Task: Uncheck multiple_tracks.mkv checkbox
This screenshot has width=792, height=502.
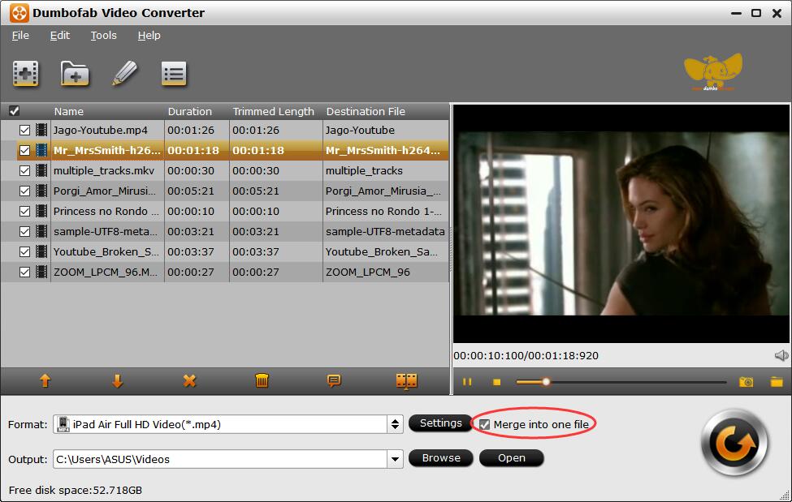Action: pos(24,170)
